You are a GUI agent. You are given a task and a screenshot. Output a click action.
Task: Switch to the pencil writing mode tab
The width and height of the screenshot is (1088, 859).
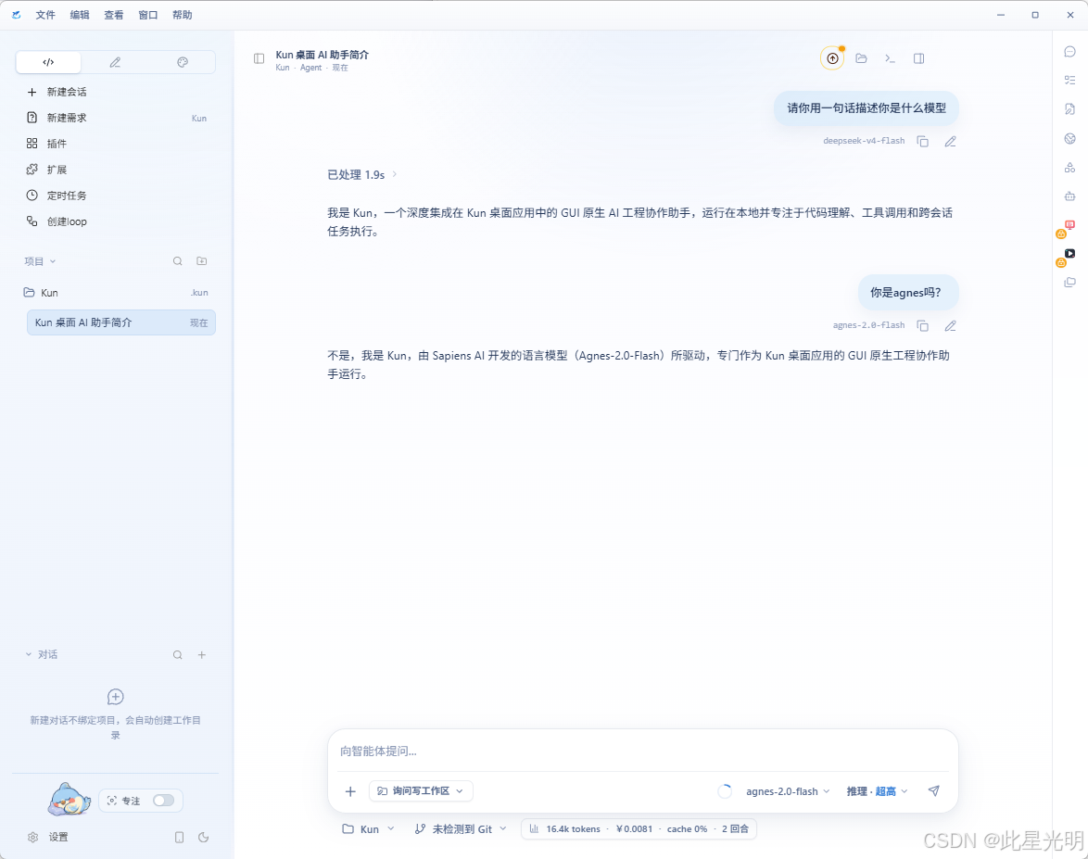115,62
